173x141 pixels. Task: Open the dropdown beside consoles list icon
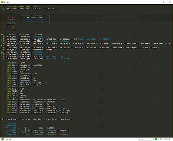coord(163,139)
